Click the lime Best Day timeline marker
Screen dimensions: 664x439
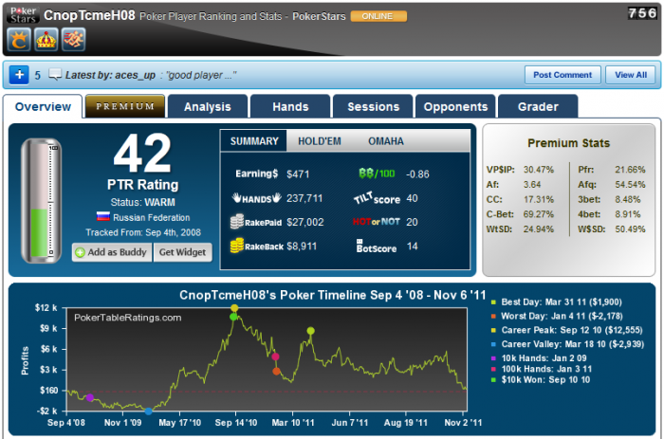pyautogui.click(x=311, y=331)
